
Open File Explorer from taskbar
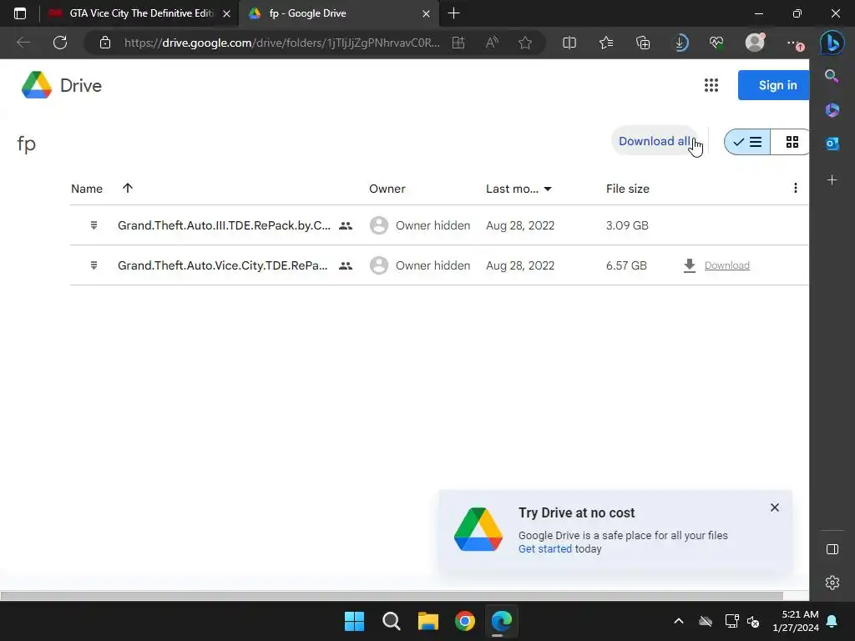point(428,621)
